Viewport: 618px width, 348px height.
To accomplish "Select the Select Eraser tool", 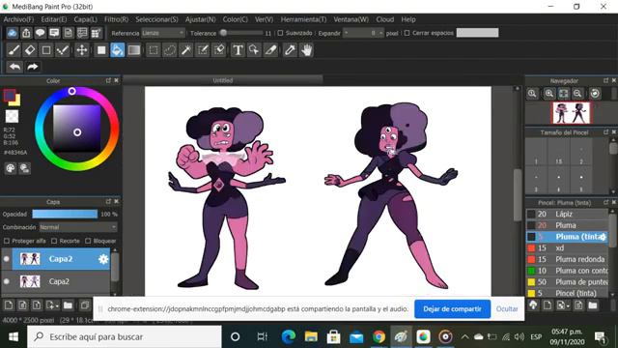I will (x=219, y=50).
